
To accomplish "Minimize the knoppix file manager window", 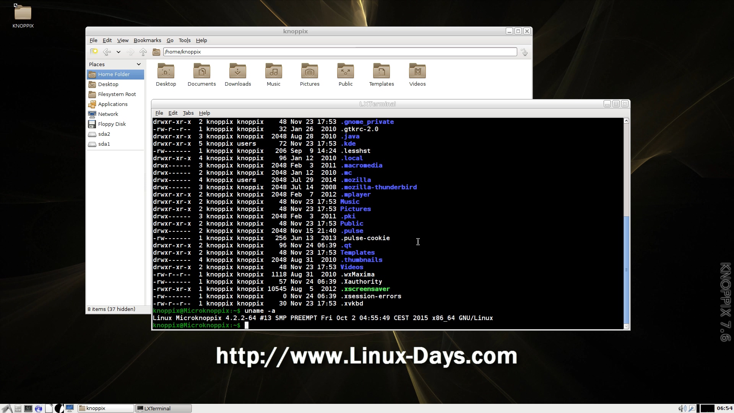I will 509,31.
